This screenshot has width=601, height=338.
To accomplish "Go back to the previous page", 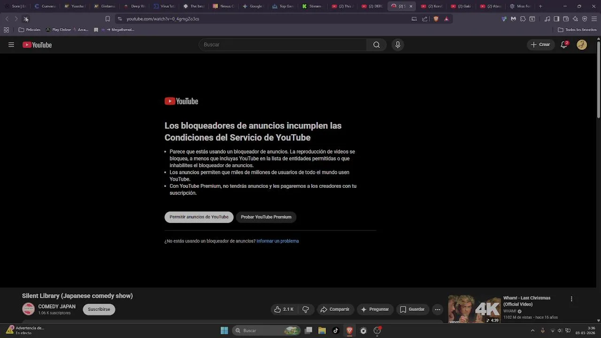I will point(7,19).
